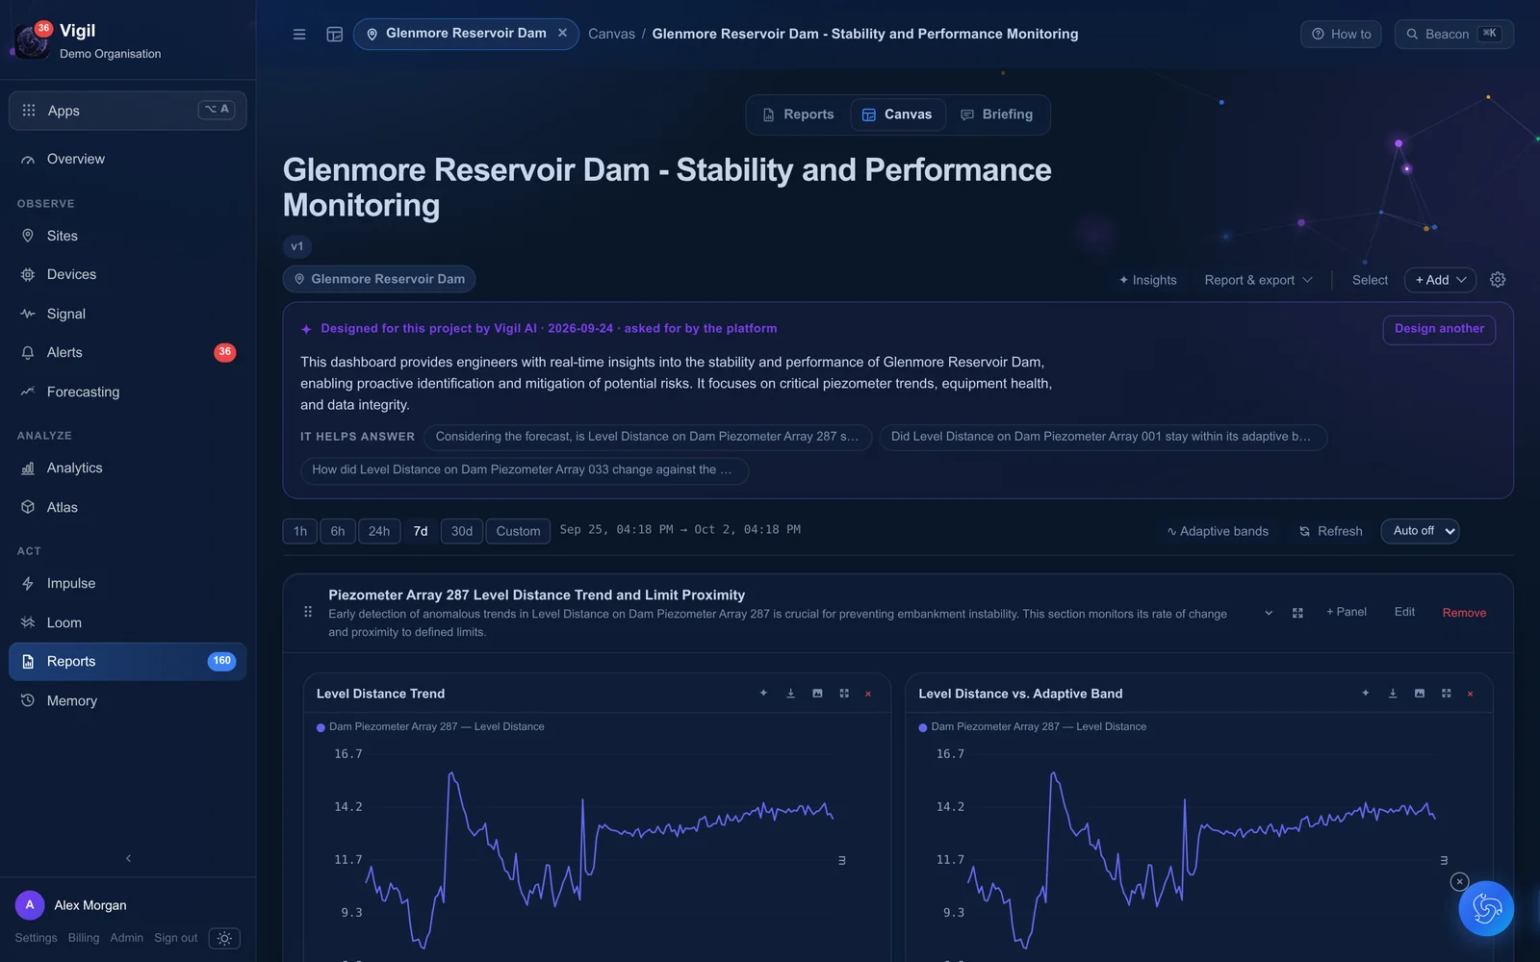The image size is (1540, 962).
Task: Open the Beacon search field
Action: 1453,35
